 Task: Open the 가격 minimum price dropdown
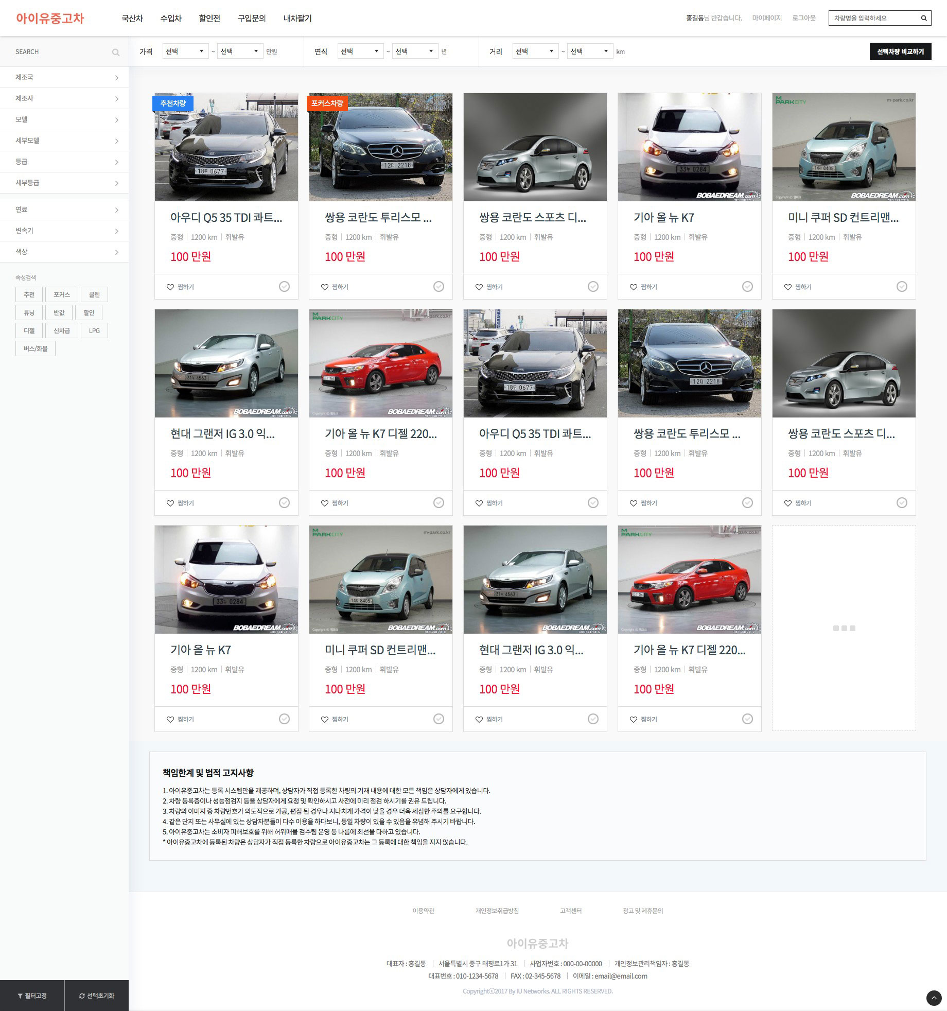coord(185,51)
